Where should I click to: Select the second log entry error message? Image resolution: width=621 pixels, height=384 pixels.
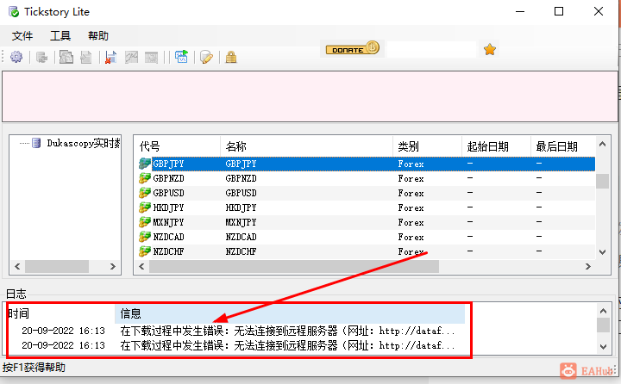(287, 345)
